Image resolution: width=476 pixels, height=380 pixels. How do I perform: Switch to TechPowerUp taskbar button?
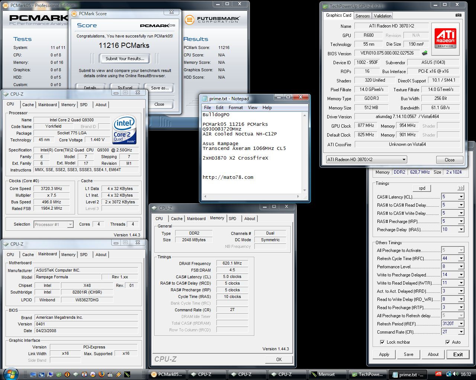(x=367, y=374)
